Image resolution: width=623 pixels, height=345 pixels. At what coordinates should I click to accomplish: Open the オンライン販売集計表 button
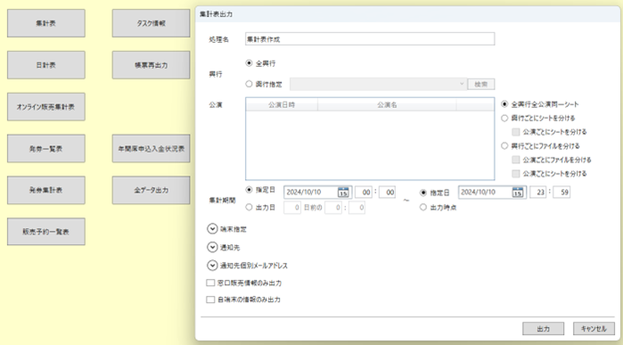point(46,106)
